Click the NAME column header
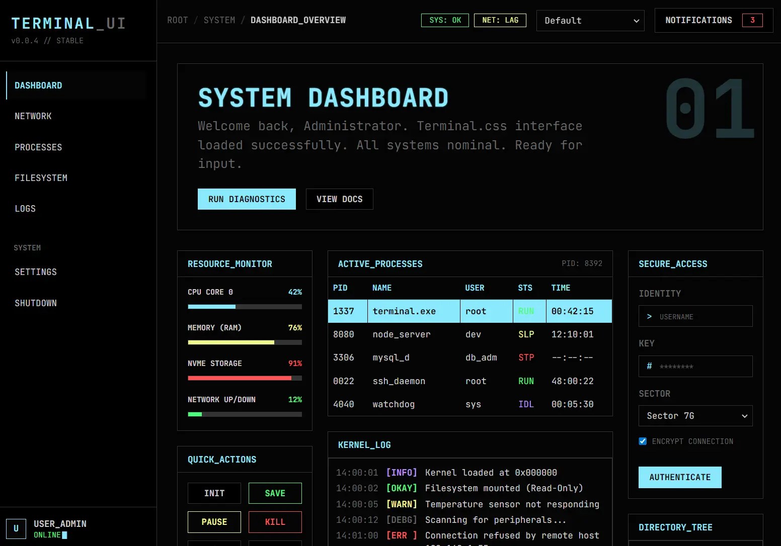The image size is (781, 546). pos(382,288)
